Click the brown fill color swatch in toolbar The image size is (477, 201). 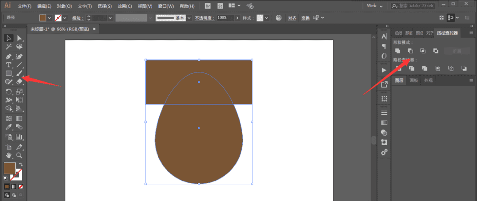9,168
